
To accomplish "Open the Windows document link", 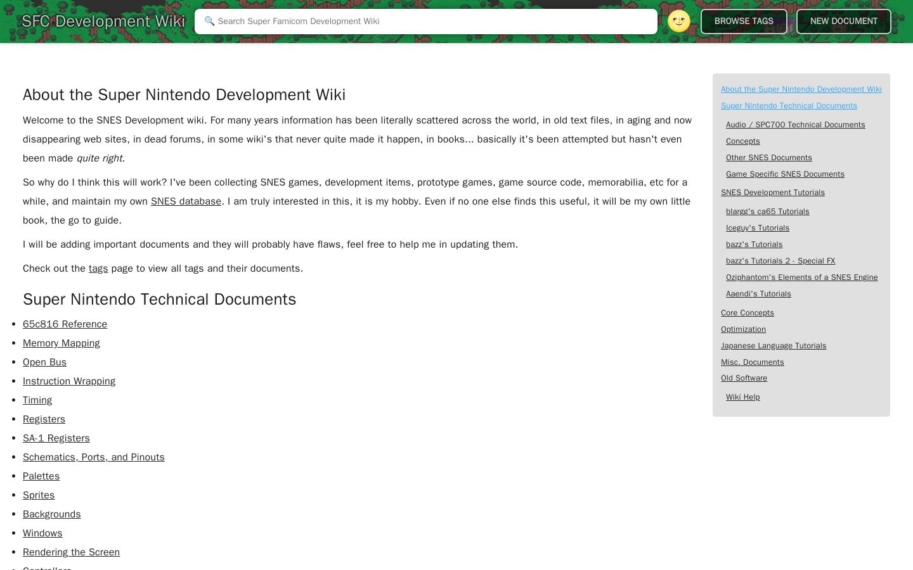I will point(42,533).
